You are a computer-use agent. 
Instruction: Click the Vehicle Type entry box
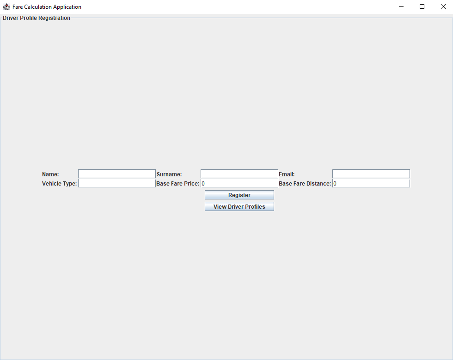pyautogui.click(x=116, y=183)
